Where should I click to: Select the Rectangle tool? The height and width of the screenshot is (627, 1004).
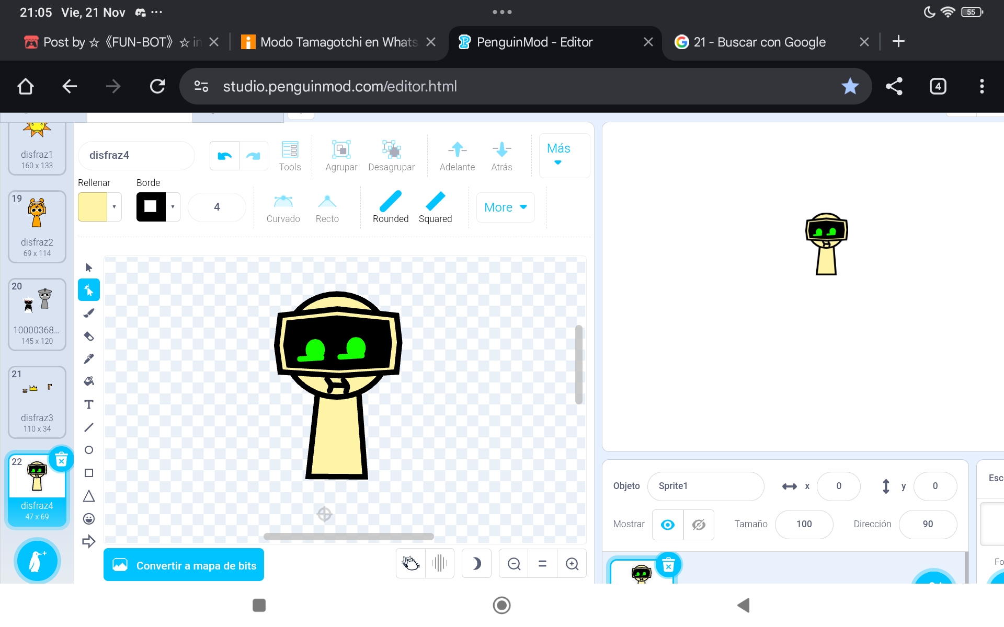(x=89, y=473)
